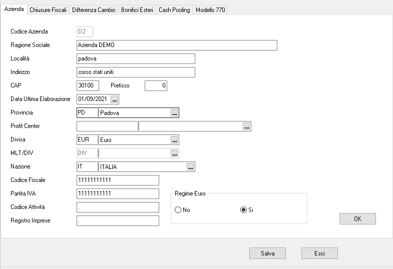Select the Codice Fiscale input field
The image size is (393, 269).
pyautogui.click(x=118, y=180)
